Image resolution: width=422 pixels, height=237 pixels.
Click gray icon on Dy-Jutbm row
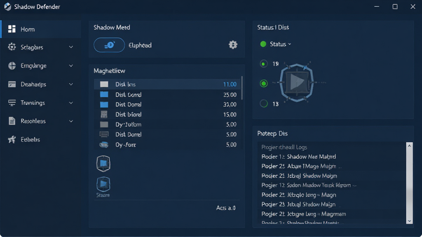pos(104,124)
